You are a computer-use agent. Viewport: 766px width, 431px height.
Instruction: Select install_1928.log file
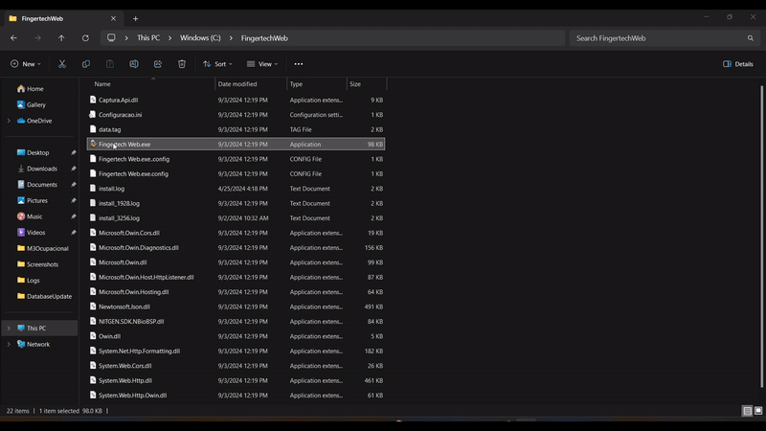coord(236,203)
